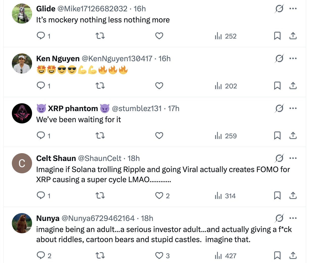The width and height of the screenshot is (309, 263).
Task: Retweet Celt Shaun's FOMO tweet
Action: click(100, 195)
